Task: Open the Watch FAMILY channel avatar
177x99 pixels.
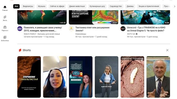Action: click(x=20, y=29)
